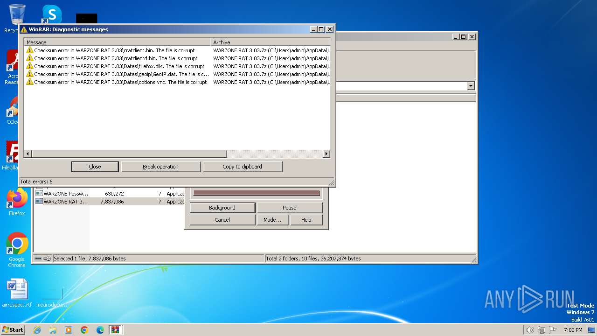Click the Action Center flag icon

pyautogui.click(x=553, y=330)
